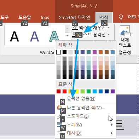This screenshot has height=139, width=139.
Task: Select the 서식 ribbon tab
Action: pyautogui.click(x=104, y=17)
